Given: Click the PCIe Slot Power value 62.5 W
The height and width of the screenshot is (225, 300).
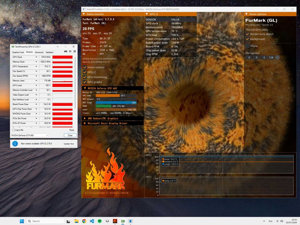Looking at the screenshot, I should 45,118.
